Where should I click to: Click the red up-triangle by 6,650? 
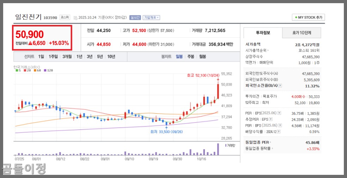(30, 43)
